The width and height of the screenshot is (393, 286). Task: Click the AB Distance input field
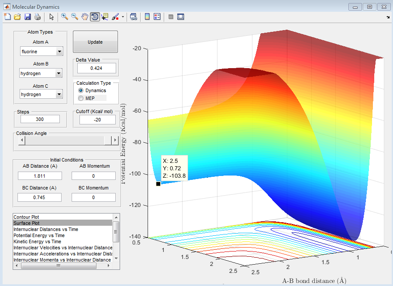[x=40, y=176]
